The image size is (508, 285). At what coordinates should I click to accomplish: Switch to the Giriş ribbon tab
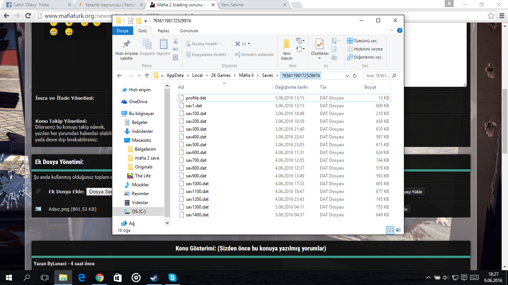[x=143, y=31]
